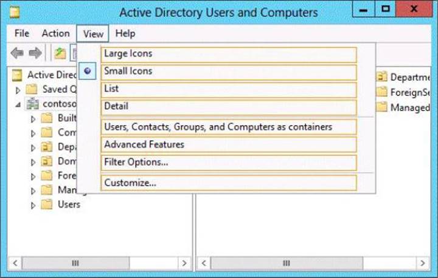The height and width of the screenshot is (278, 438).
Task: Click right pane scrollbar's right arrow
Action: coord(423,263)
